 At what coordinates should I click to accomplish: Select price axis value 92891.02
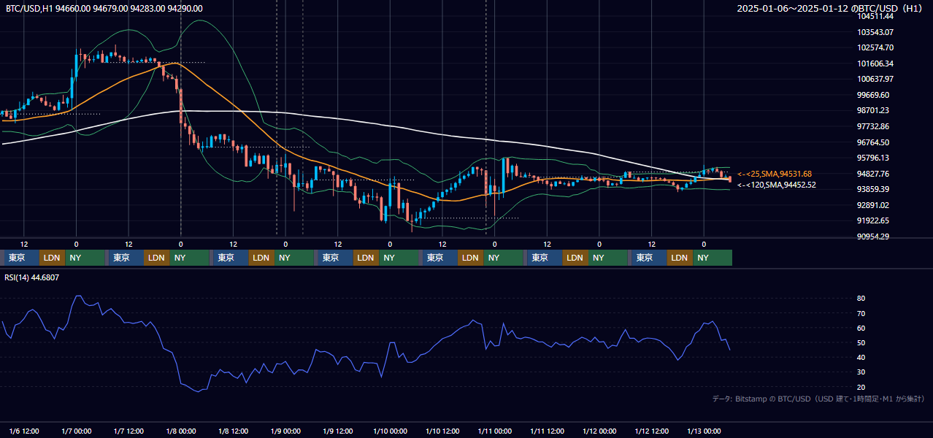873,205
